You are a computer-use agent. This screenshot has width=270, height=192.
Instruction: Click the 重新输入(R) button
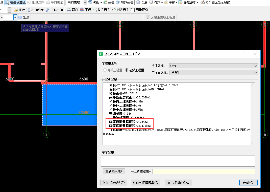(114, 171)
